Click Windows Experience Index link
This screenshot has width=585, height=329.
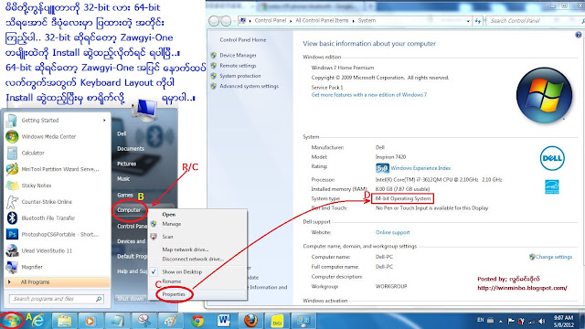coord(420,168)
